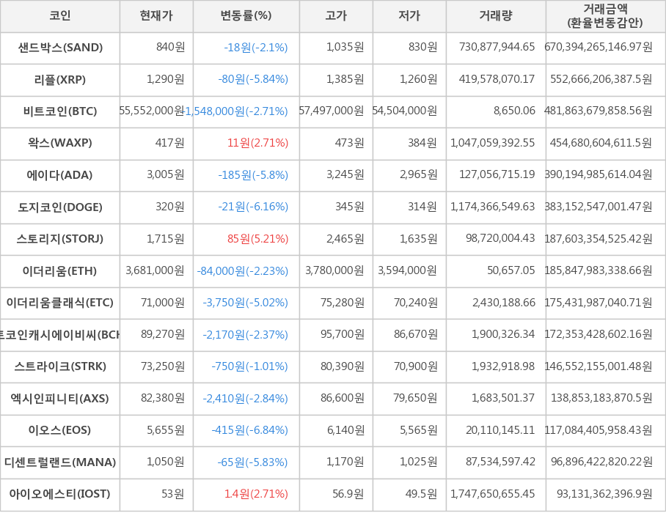The image size is (666, 513).
Task: Select the 엑시인피니티(AXS) coin name
Action: (60, 399)
